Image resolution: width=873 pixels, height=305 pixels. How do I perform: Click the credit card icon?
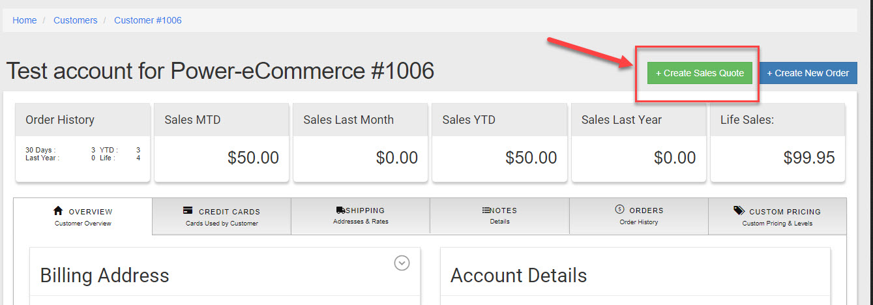[x=188, y=211]
